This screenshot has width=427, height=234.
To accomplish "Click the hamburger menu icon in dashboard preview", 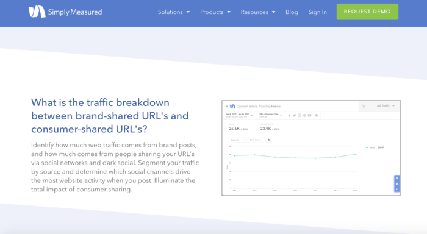I will 226,107.
